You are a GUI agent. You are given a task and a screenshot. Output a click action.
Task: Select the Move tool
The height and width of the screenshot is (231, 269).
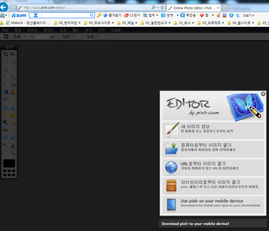[x=13, y=54]
